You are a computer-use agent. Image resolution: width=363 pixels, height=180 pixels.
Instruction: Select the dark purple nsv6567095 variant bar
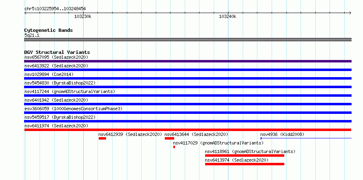(188, 61)
